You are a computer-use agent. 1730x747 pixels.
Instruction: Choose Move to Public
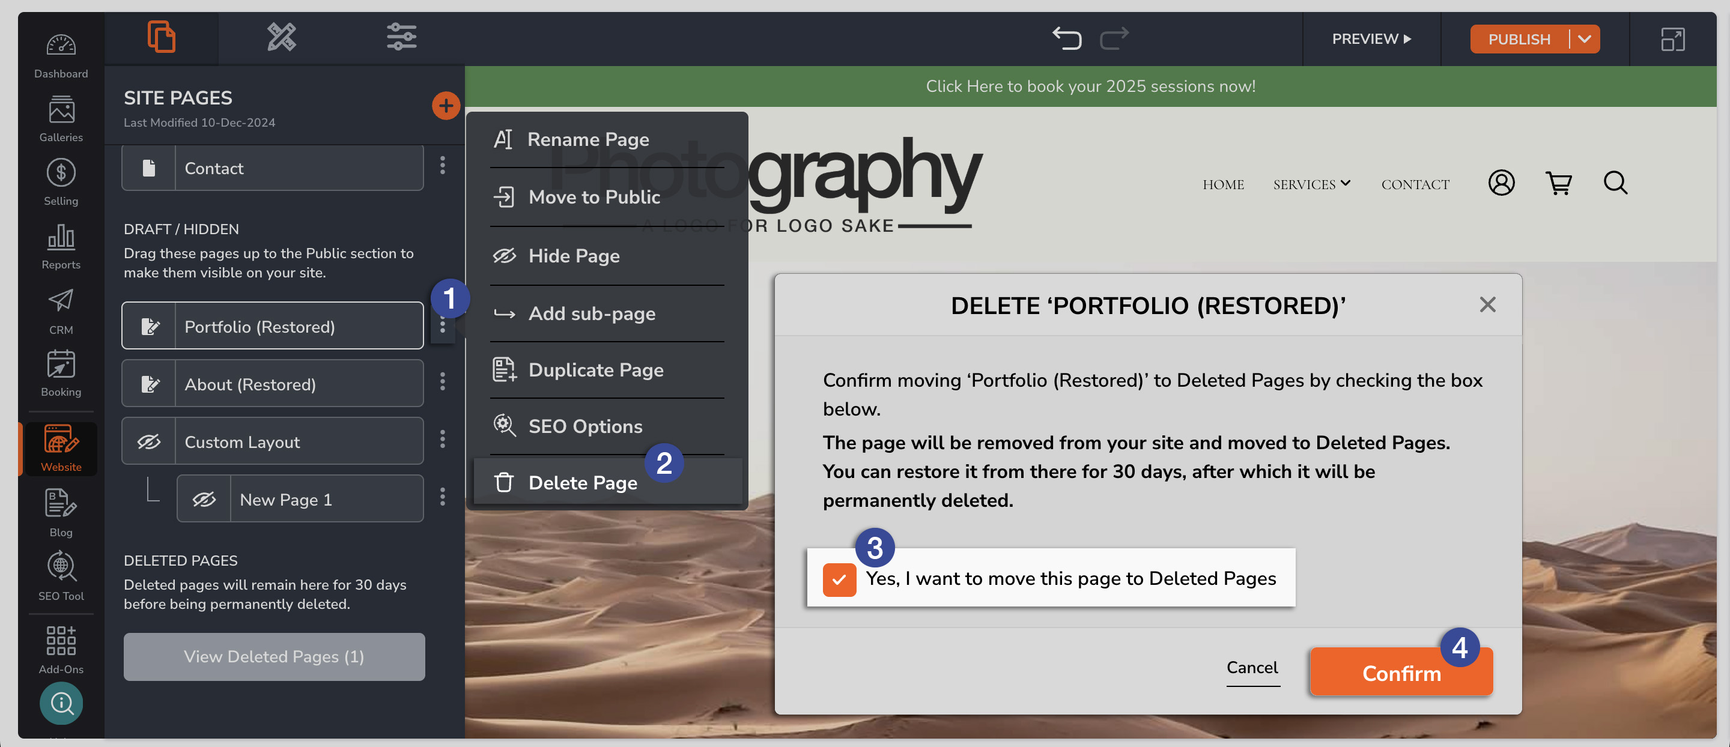click(x=607, y=196)
